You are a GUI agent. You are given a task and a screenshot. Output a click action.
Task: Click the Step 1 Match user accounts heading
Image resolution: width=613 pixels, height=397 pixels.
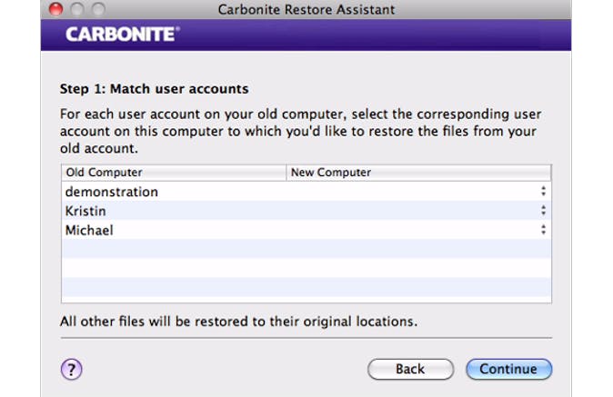pyautogui.click(x=155, y=89)
